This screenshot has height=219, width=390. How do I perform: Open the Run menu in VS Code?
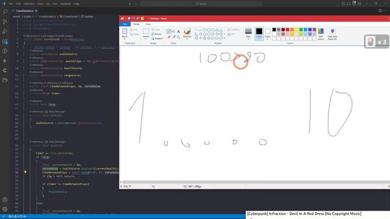click(x=55, y=4)
